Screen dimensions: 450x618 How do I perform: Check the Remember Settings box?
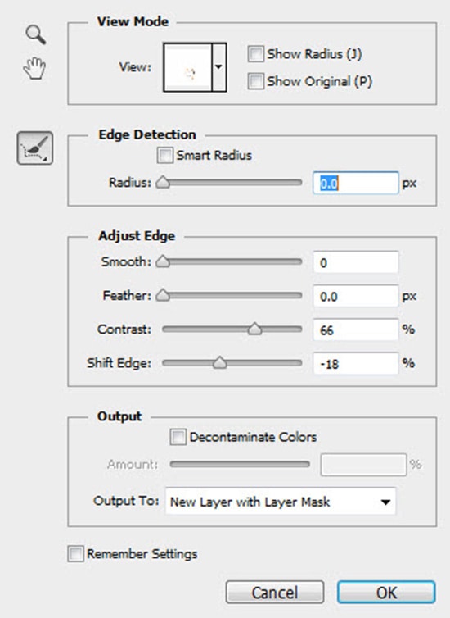[x=75, y=553]
